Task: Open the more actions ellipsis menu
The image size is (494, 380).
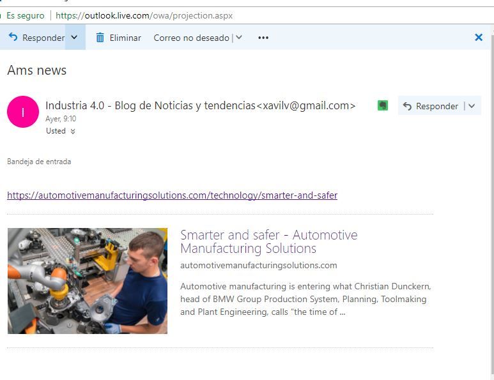Action: 263,38
